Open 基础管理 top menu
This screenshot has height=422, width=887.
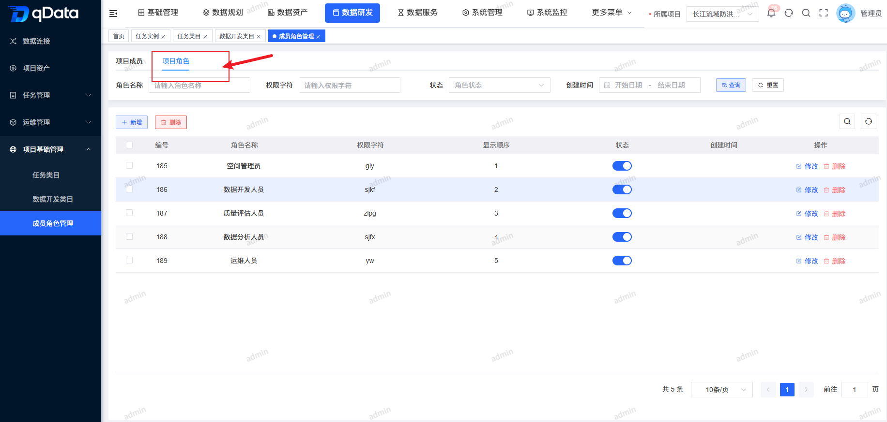coord(158,13)
